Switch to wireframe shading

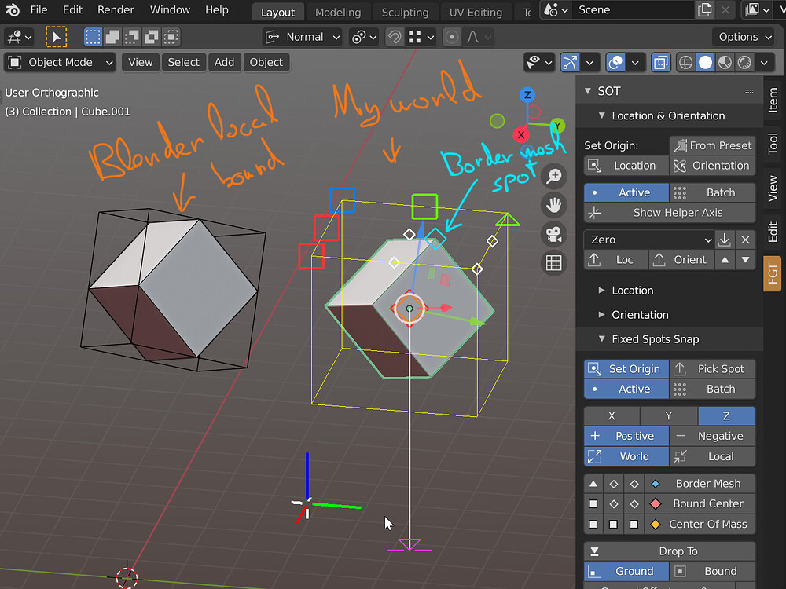pos(685,62)
